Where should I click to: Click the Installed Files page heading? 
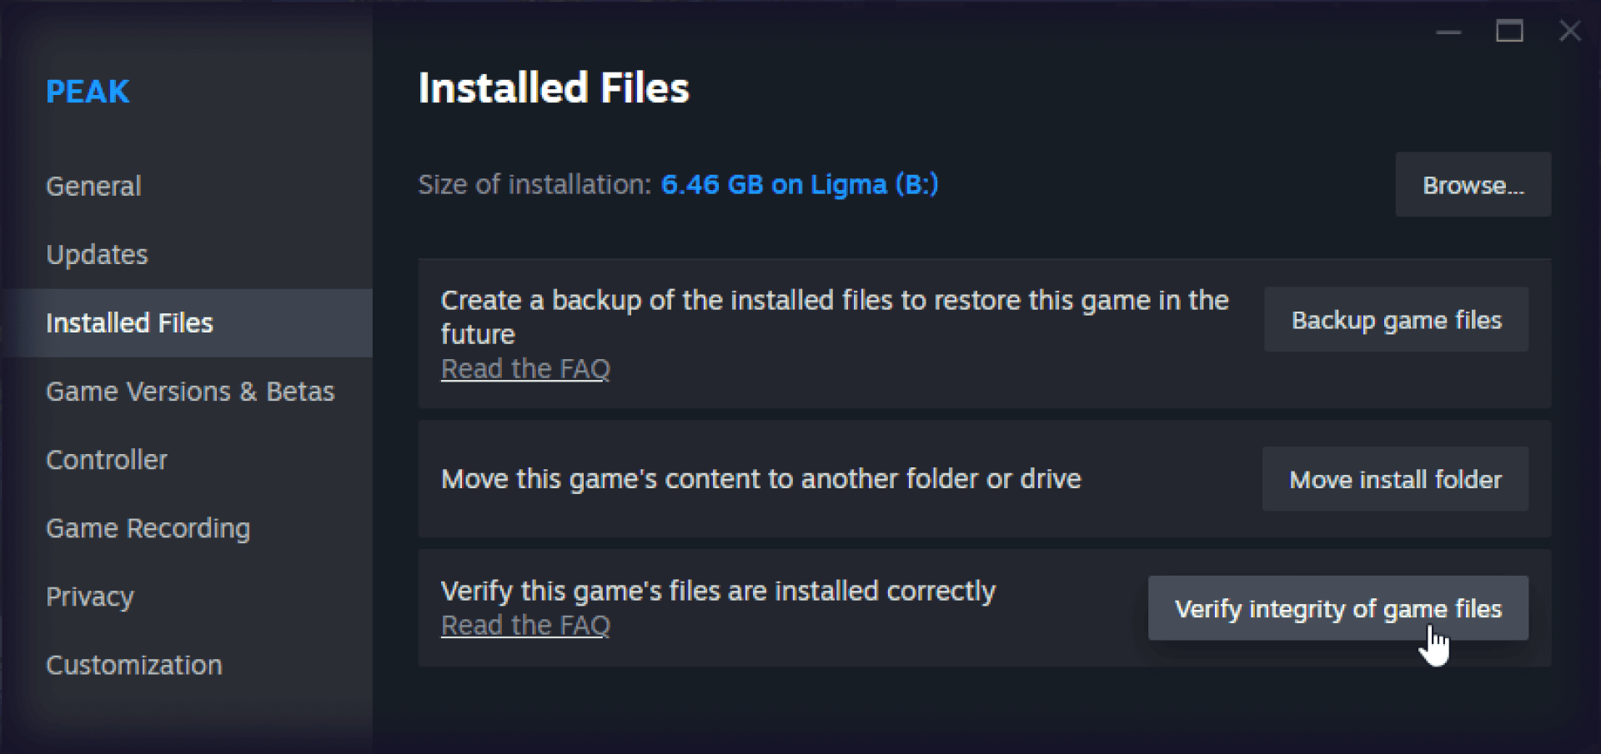coord(554,88)
